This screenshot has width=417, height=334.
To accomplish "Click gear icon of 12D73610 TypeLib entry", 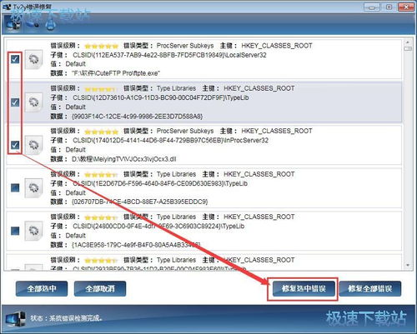I will [x=34, y=102].
